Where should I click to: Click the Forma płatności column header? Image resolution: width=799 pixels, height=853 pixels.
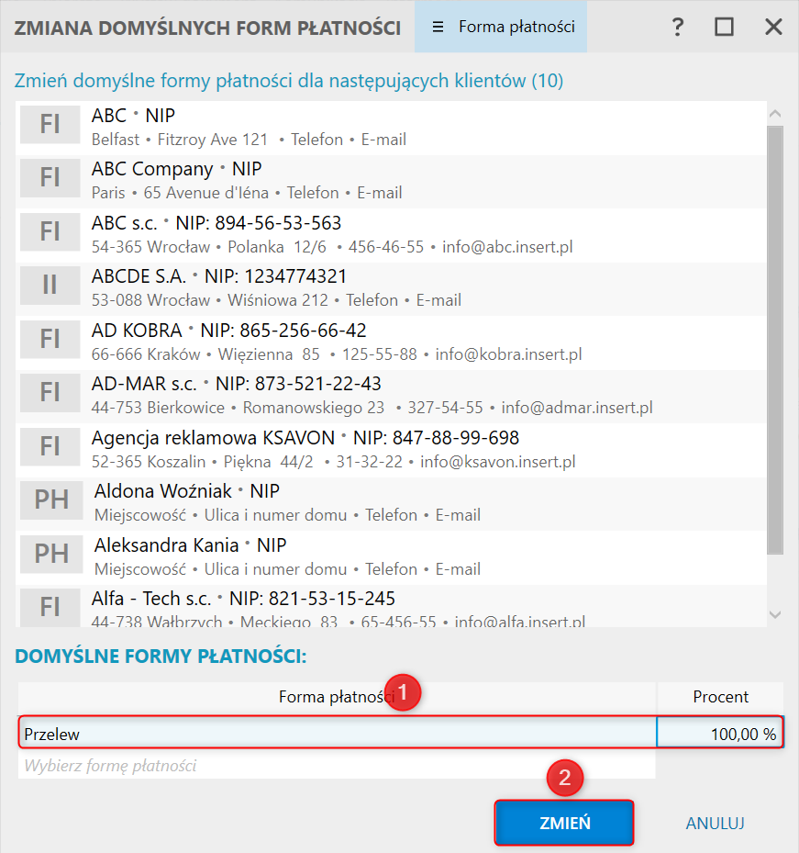pyautogui.click(x=337, y=697)
